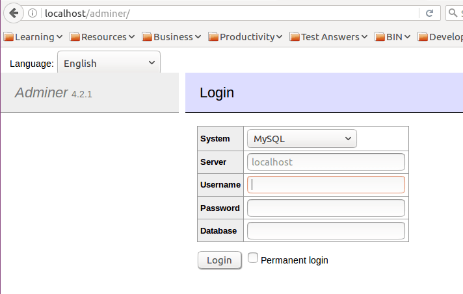Focus the Username input field
This screenshot has width=463, height=294.
tap(326, 185)
